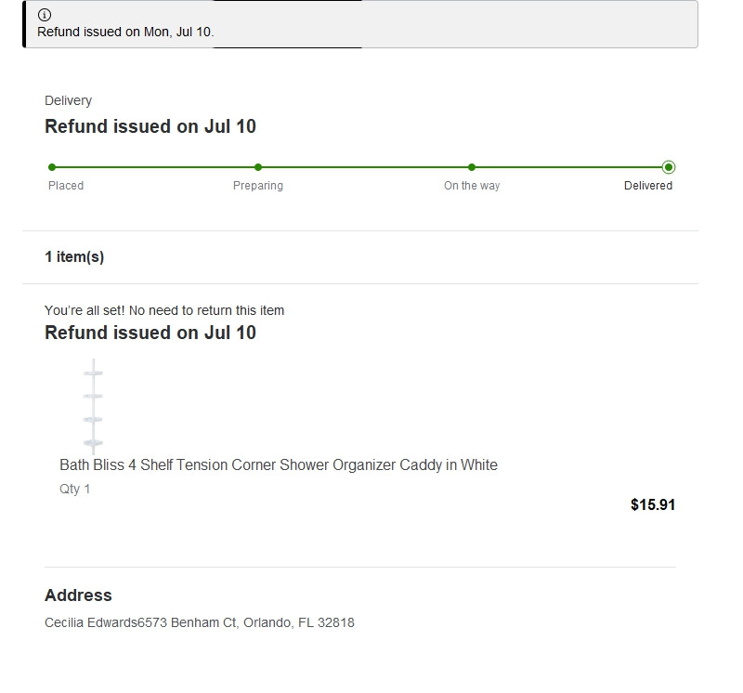Click the Cecilia Edwards Orlando address line

[200, 622]
